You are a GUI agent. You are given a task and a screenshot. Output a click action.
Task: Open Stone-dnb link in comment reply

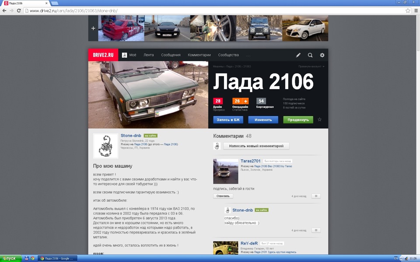click(x=243, y=210)
